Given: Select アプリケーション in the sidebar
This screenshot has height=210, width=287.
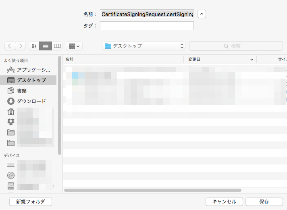Looking at the screenshot, I should (x=28, y=70).
